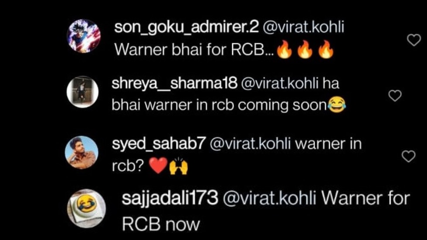This screenshot has height=240, width=427.
Task: Visit the shreya_sharma18 username link
Action: click(175, 83)
